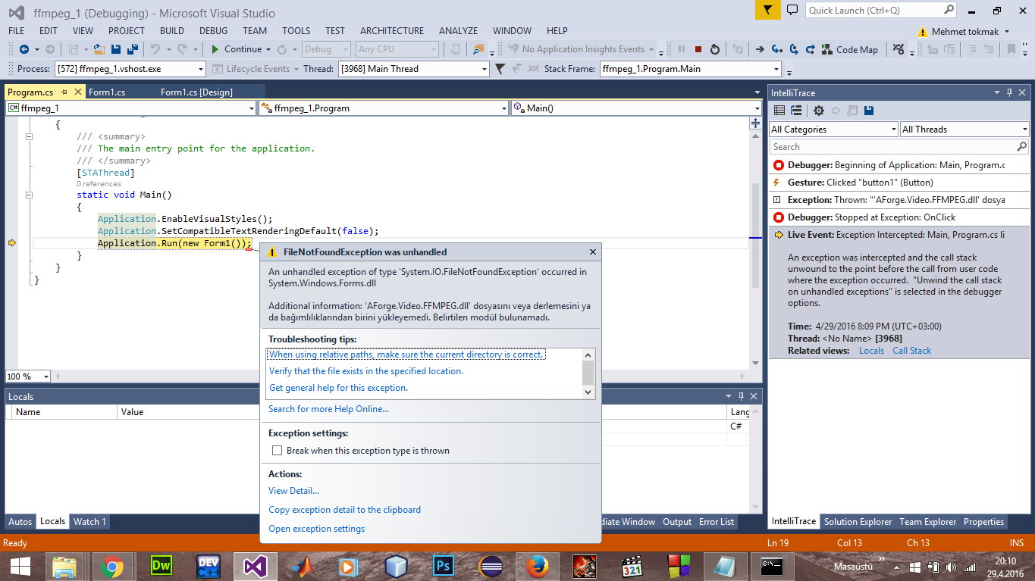Click the Step Into icon
1035x581 pixels.
[776, 49]
